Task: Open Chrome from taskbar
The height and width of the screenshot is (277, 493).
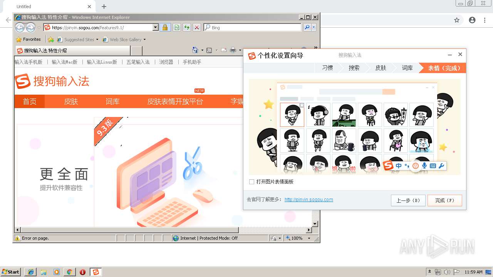Action: [x=69, y=272]
